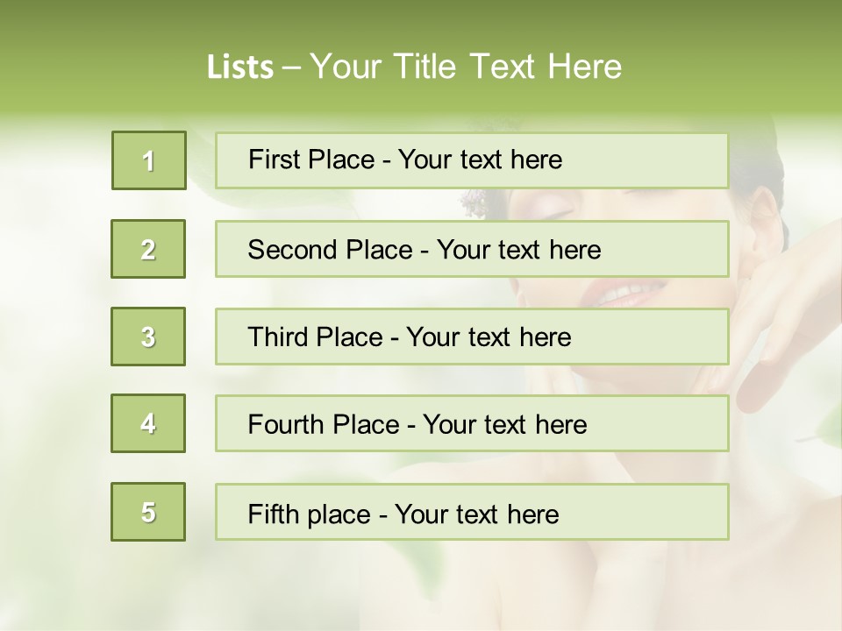The width and height of the screenshot is (842, 631).
Task: Select the words Second Place in row two
Action: coord(330,250)
